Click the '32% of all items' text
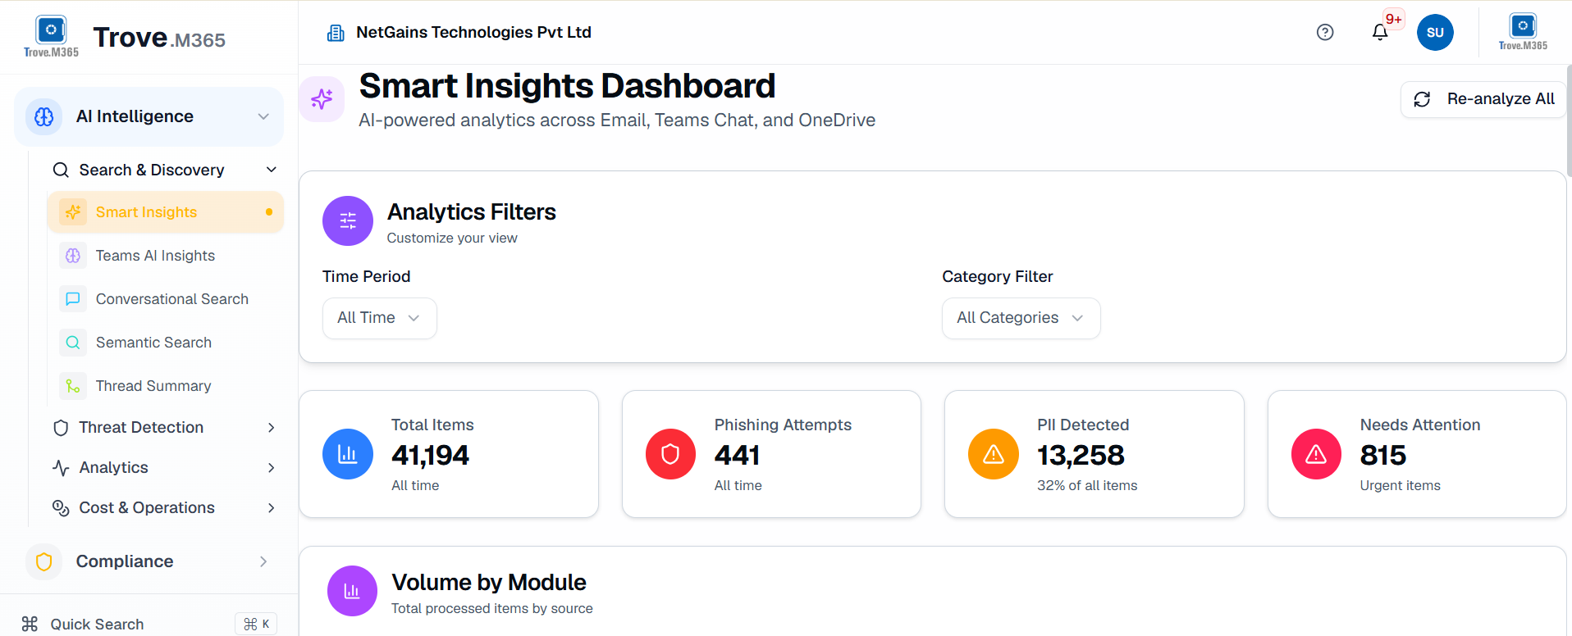The height and width of the screenshot is (636, 1572). click(x=1087, y=485)
